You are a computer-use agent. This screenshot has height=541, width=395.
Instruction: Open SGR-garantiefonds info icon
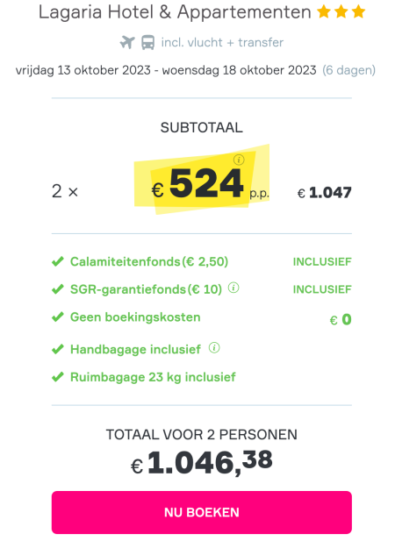point(233,288)
